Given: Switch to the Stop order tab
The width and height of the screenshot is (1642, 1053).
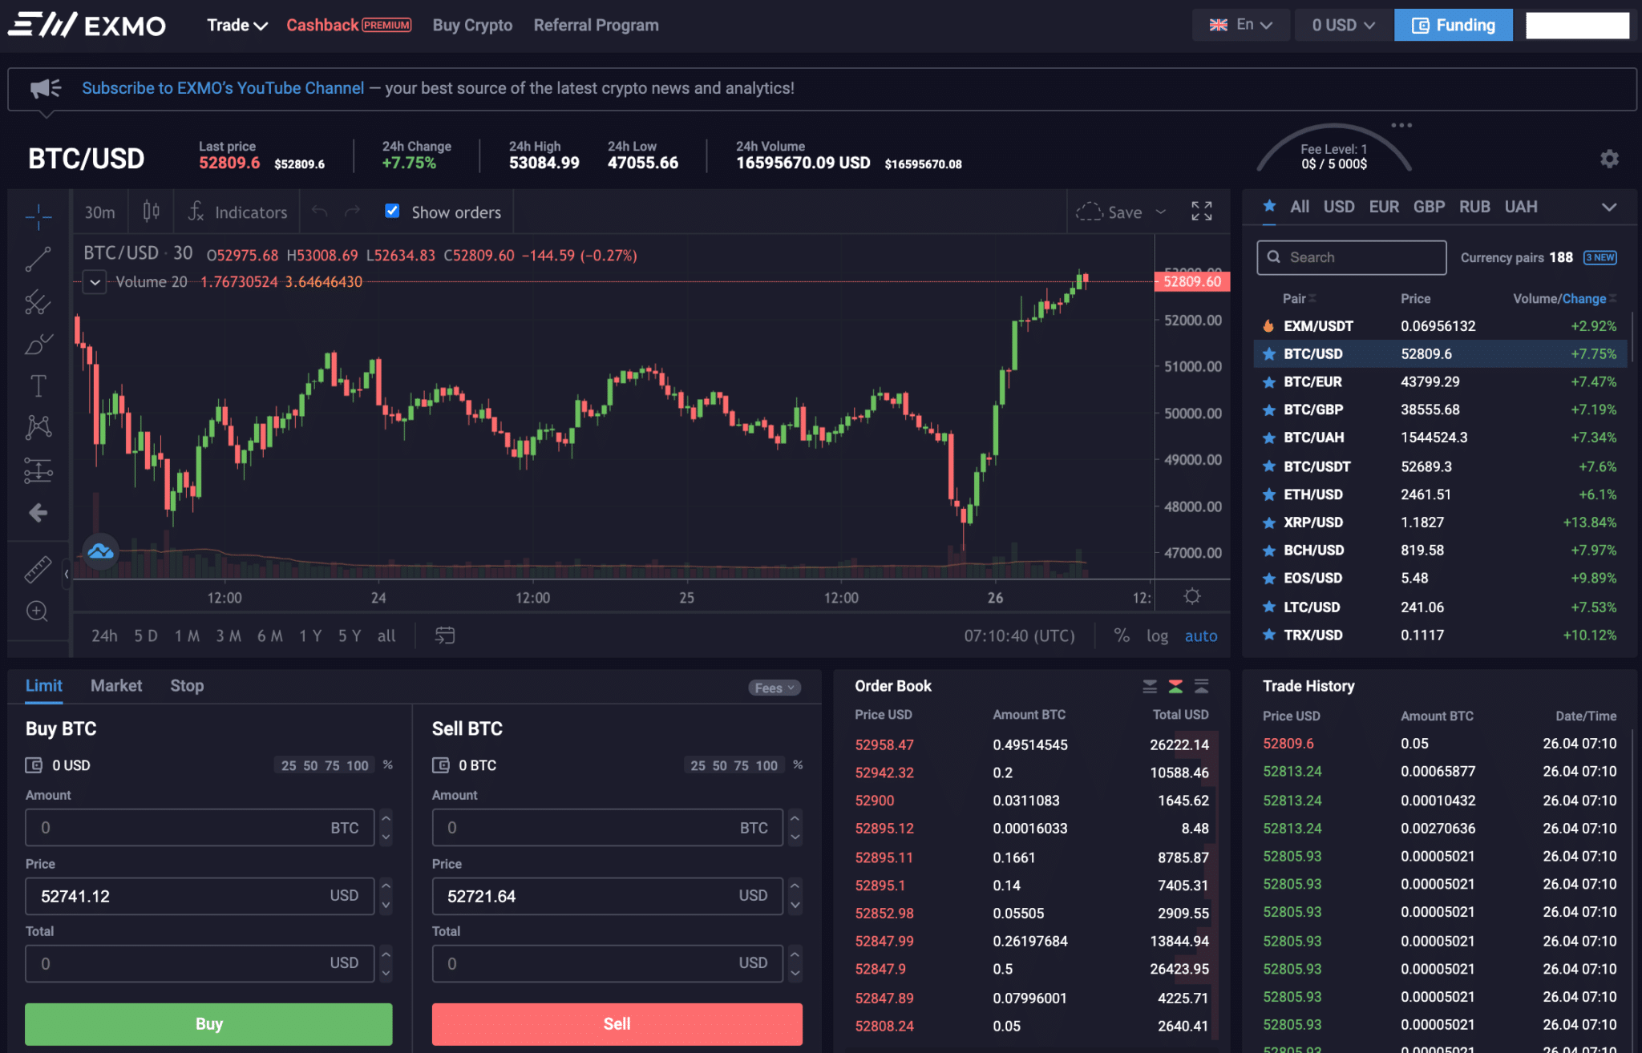Looking at the screenshot, I should tap(187, 685).
